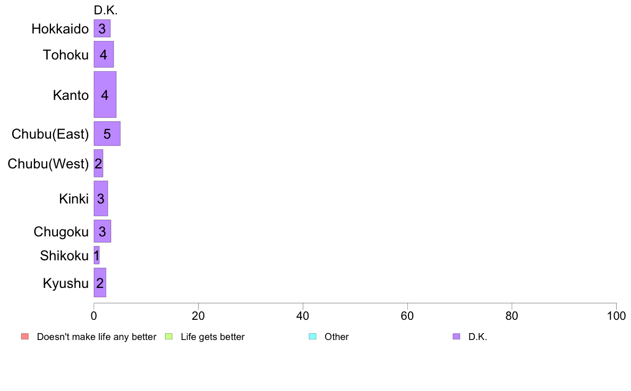The image size is (631, 391).
Task: Click the Kinki bar
Action: tap(101, 199)
